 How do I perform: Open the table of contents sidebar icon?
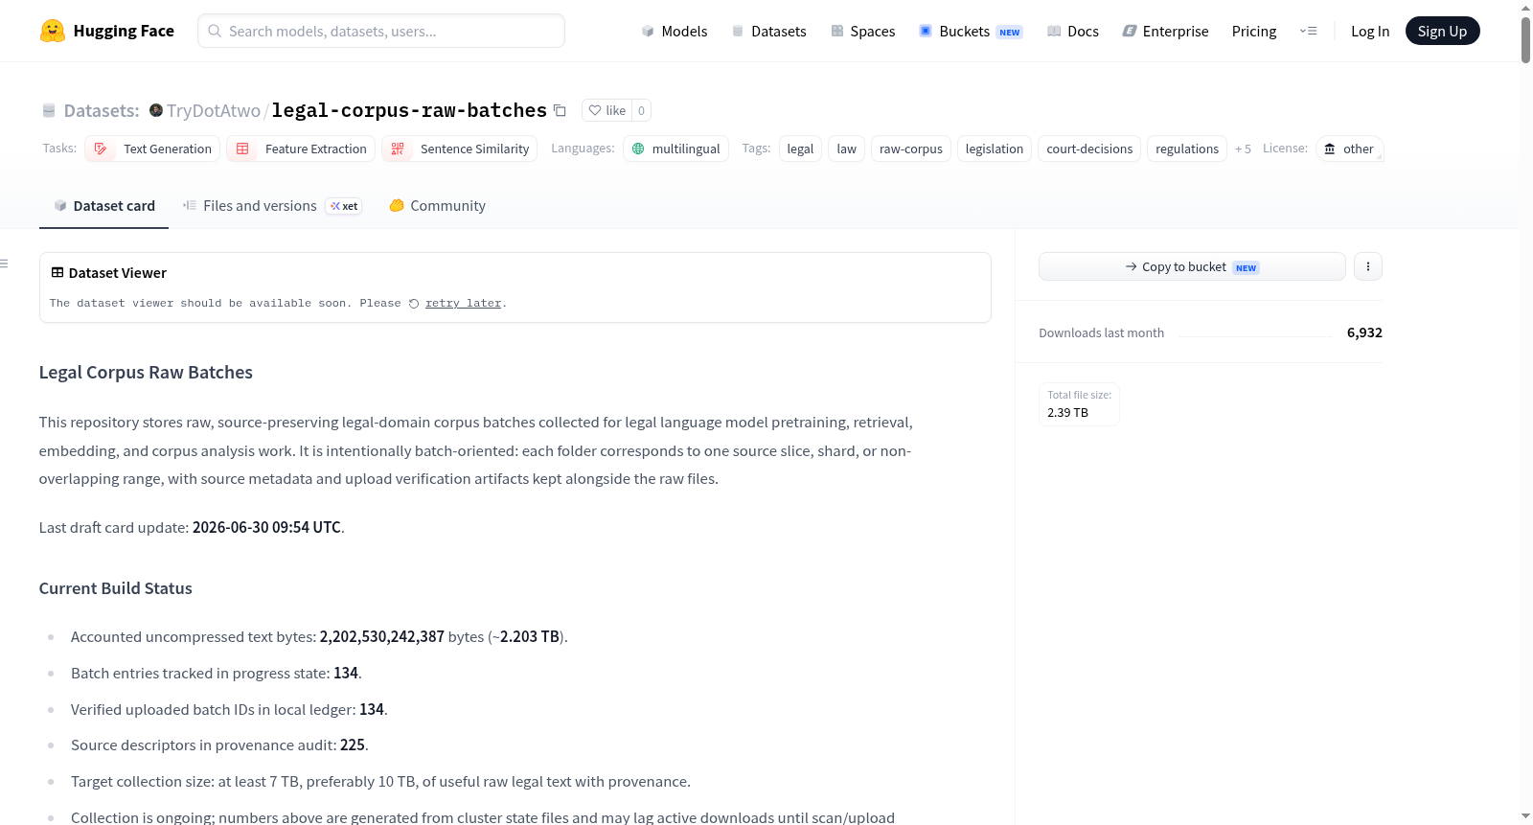pyautogui.click(x=4, y=264)
